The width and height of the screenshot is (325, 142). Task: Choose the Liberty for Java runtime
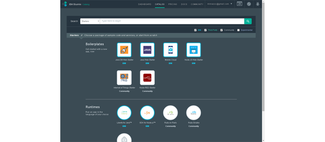pos(124,113)
